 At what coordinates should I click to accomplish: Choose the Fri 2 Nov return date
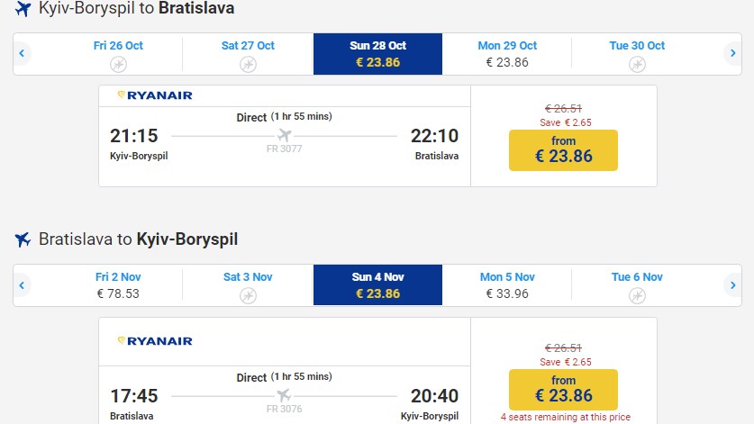(118, 284)
